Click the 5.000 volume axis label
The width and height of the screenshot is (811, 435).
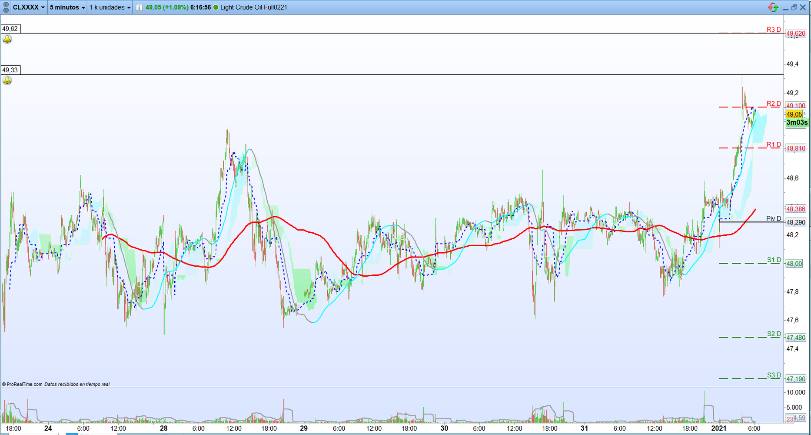pos(794,408)
